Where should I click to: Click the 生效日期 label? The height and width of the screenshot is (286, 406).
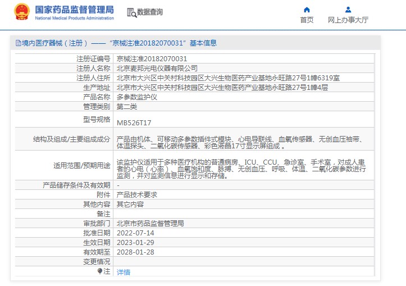pos(97,243)
